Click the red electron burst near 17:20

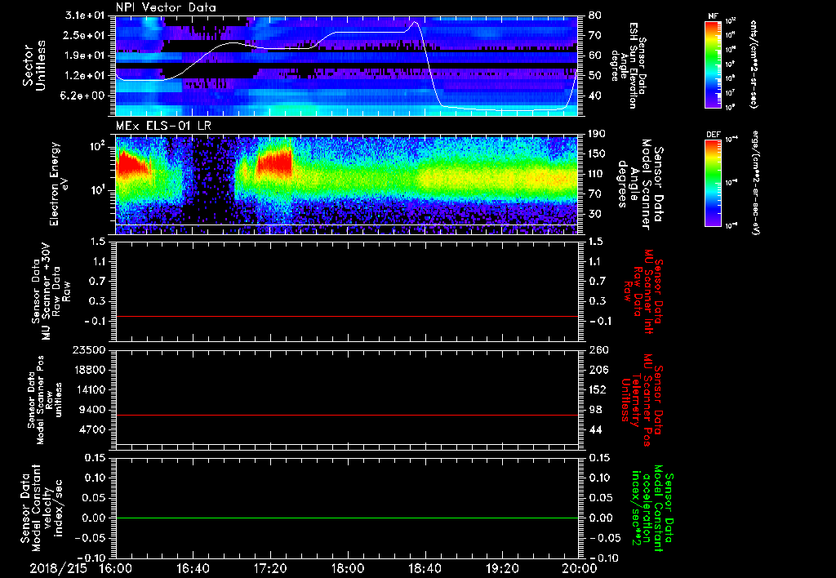pos(274,162)
